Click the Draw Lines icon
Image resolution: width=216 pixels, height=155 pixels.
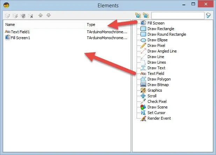tap(143, 62)
